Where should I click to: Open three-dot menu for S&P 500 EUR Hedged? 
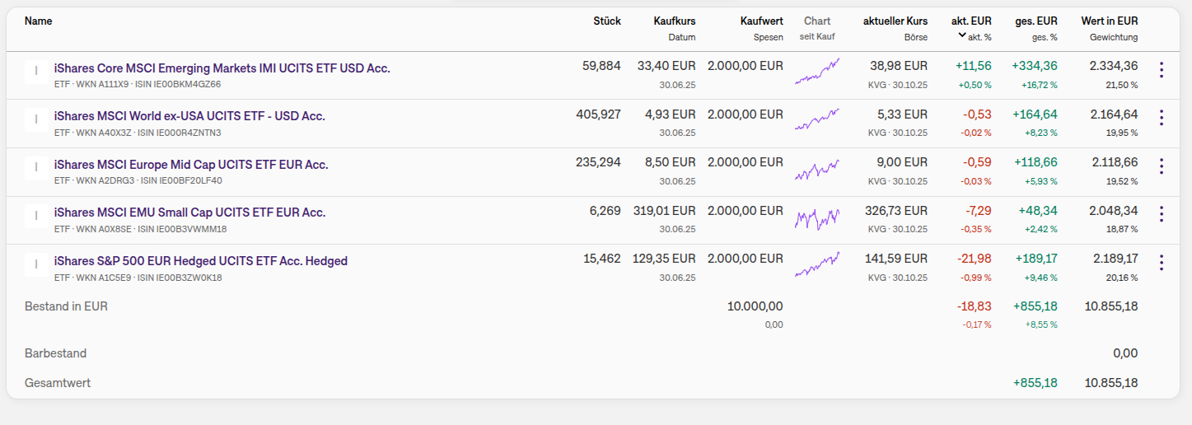[1162, 263]
